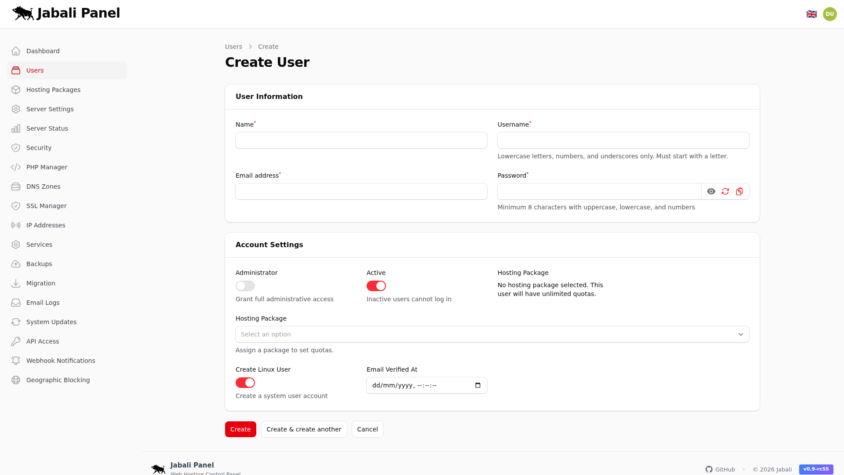Open the Hosting Package select dropdown
The height and width of the screenshot is (475, 844).
point(492,334)
